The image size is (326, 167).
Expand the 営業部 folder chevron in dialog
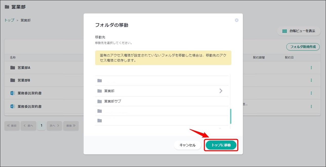(221, 91)
